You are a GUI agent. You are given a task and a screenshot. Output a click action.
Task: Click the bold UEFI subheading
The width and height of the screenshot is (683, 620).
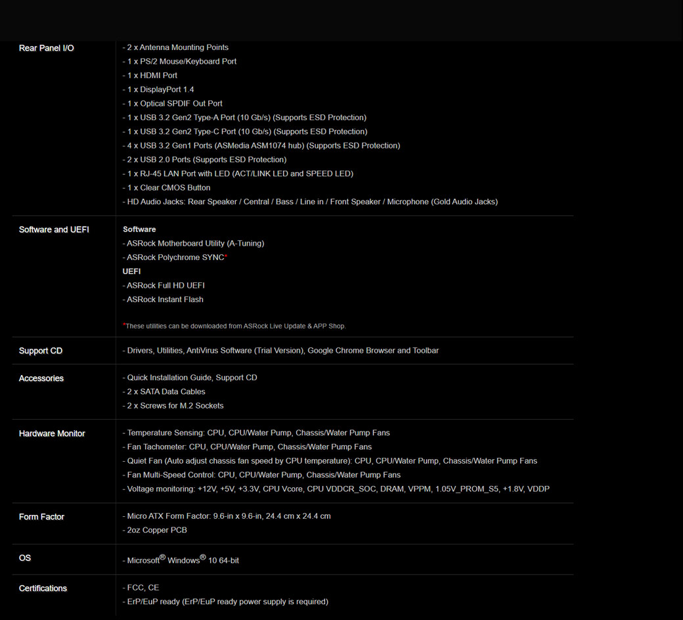tap(131, 271)
